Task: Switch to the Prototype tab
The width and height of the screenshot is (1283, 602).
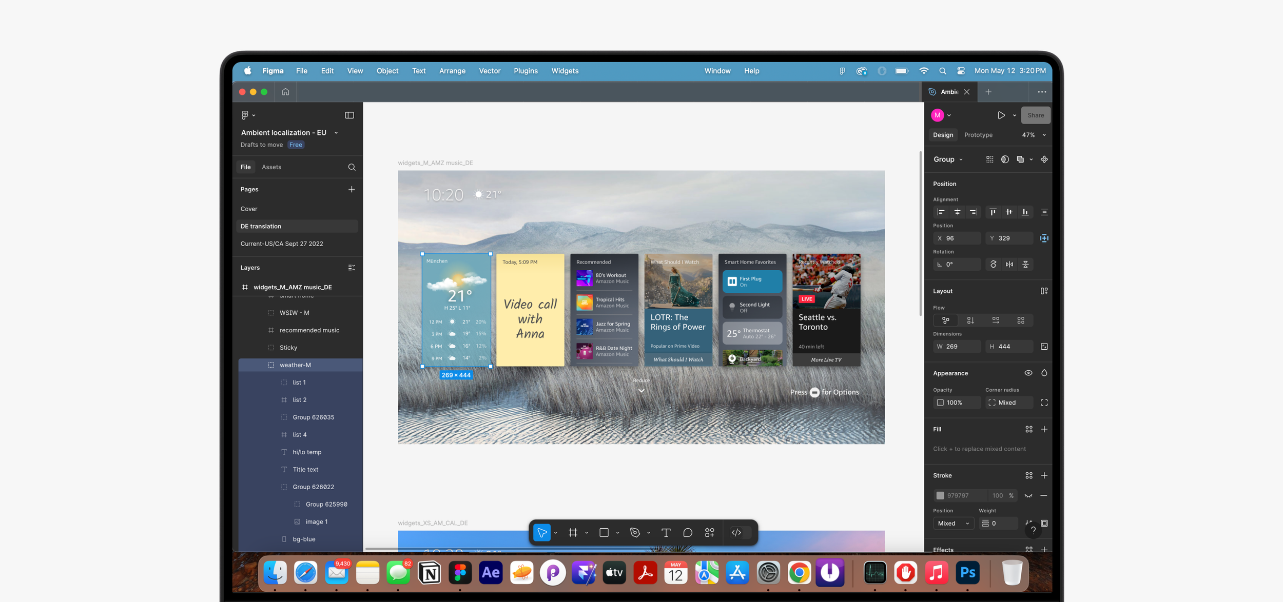Action: (x=978, y=135)
